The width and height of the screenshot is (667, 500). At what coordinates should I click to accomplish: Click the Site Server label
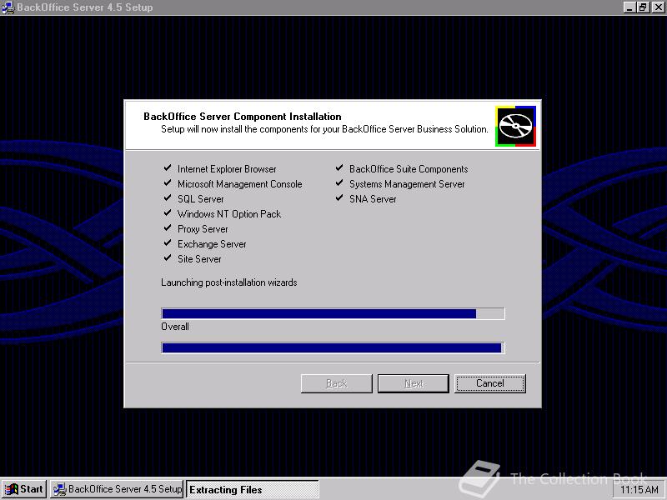199,259
